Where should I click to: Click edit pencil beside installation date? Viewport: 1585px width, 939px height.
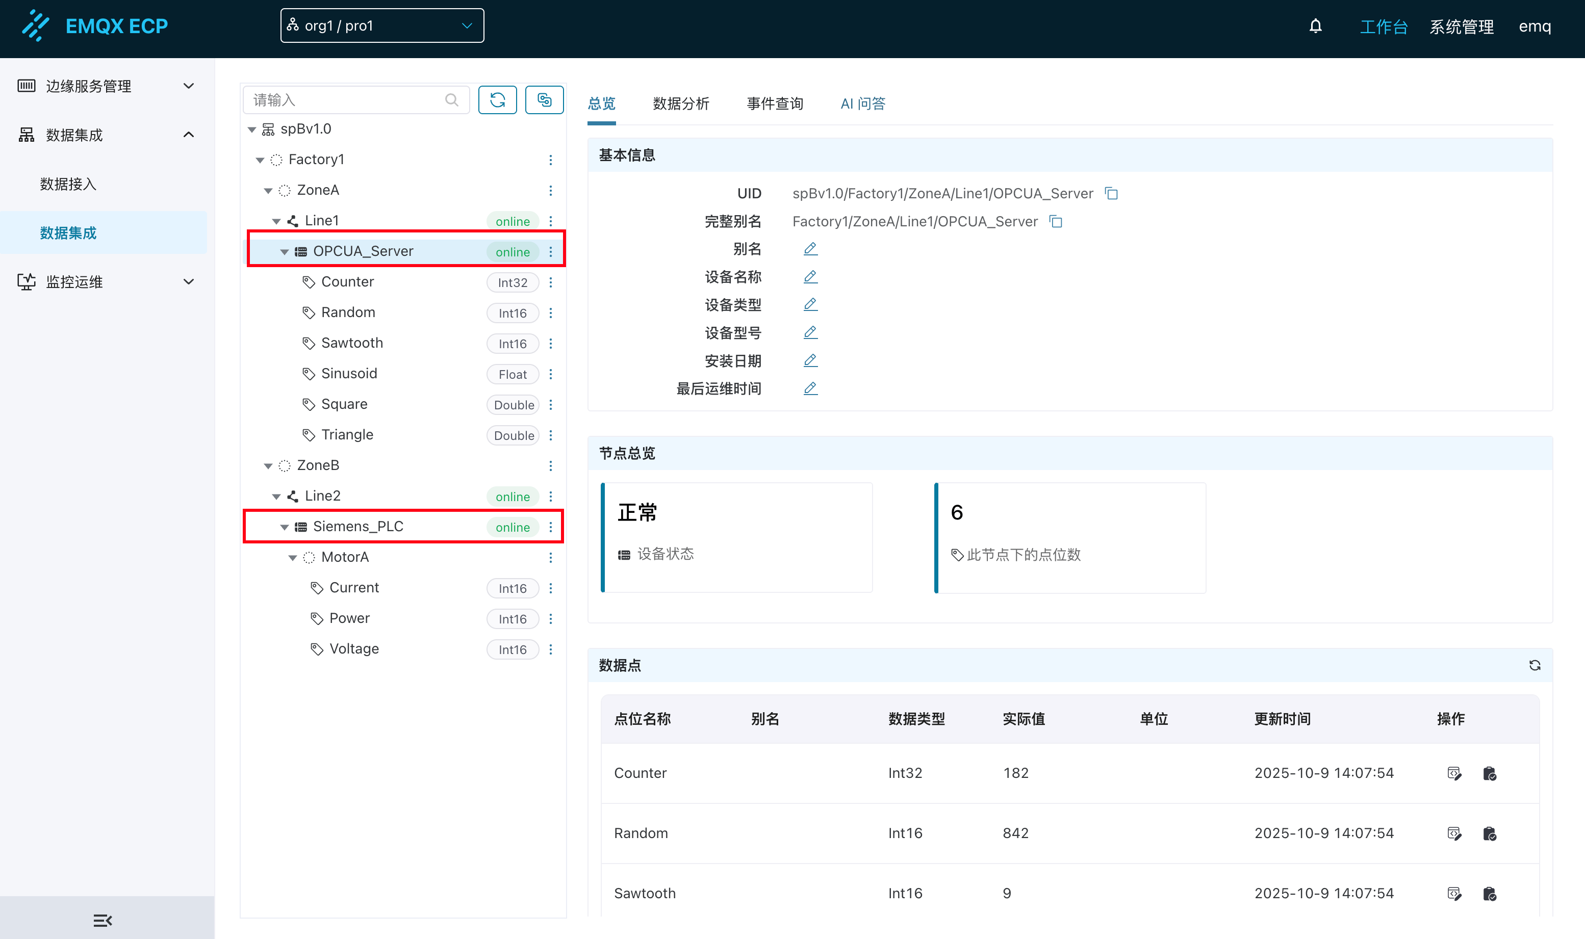coord(810,361)
